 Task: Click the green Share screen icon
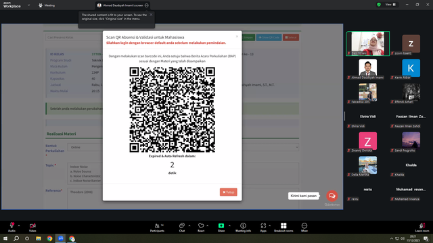(221, 225)
